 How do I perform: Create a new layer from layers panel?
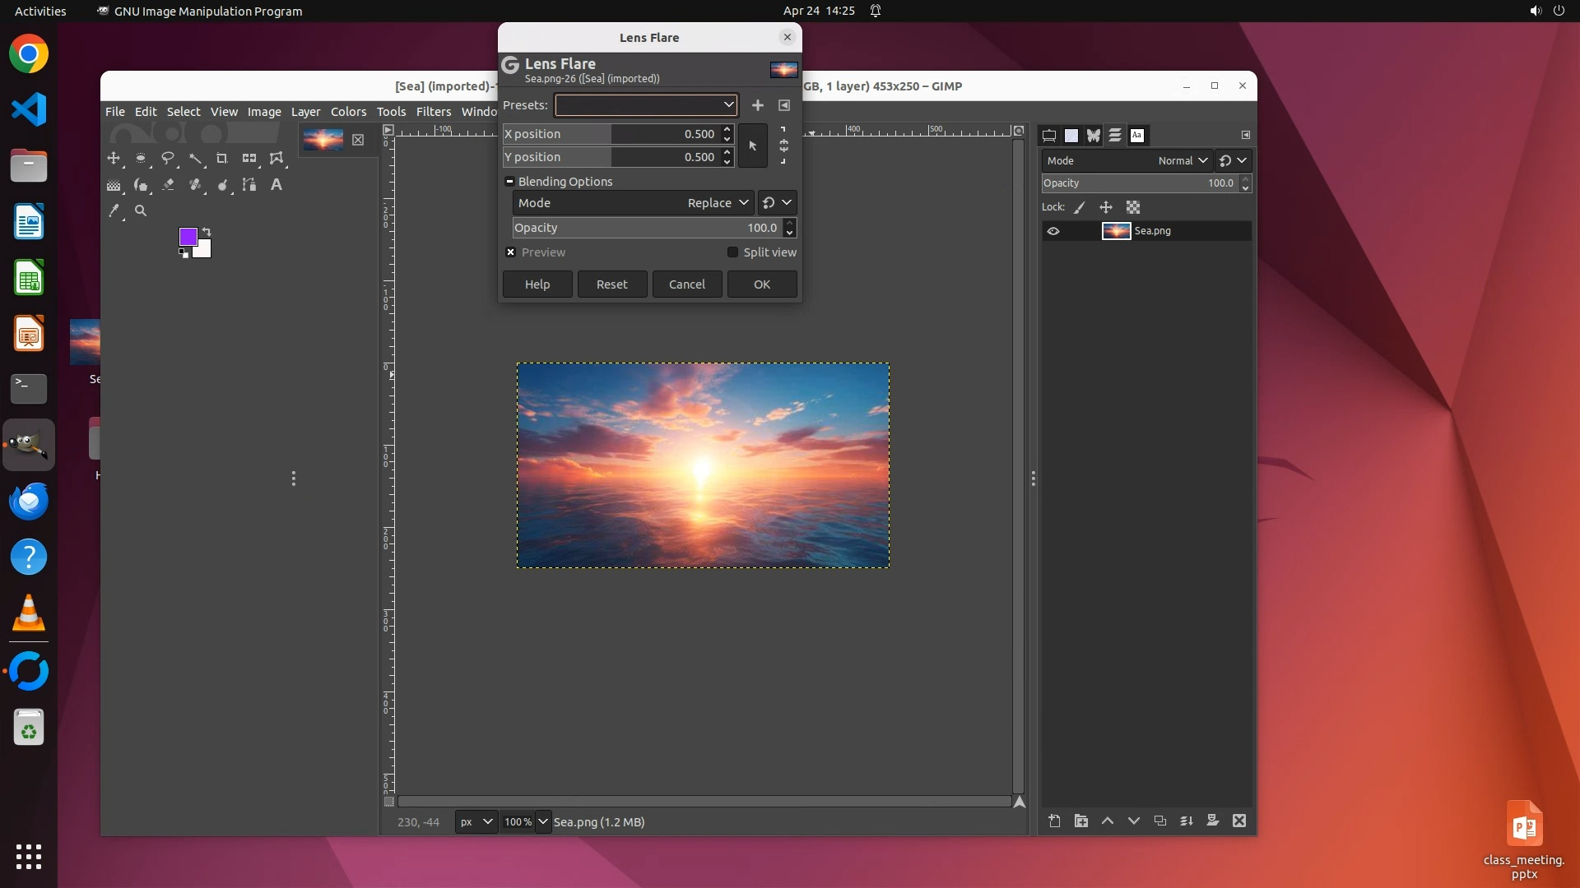1054,821
